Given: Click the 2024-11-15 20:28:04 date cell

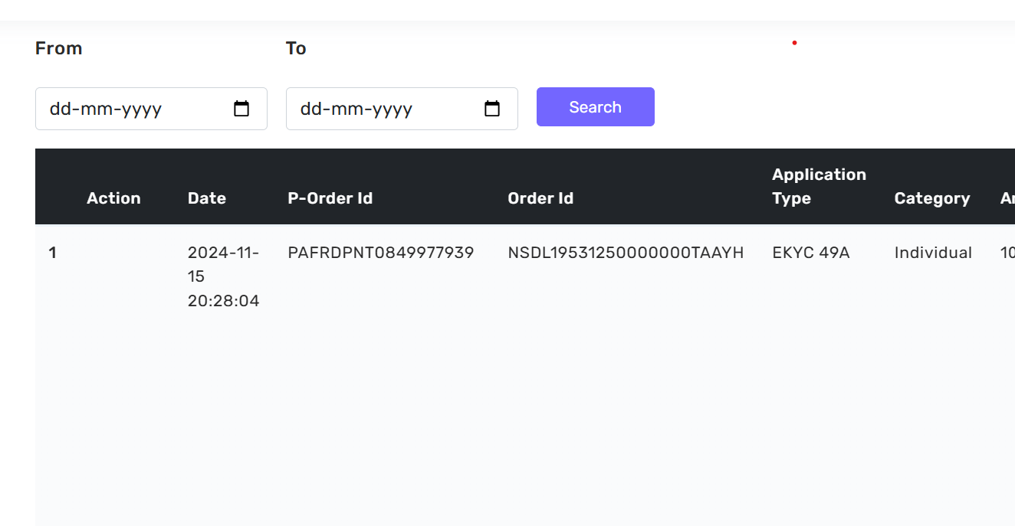Looking at the screenshot, I should (223, 276).
